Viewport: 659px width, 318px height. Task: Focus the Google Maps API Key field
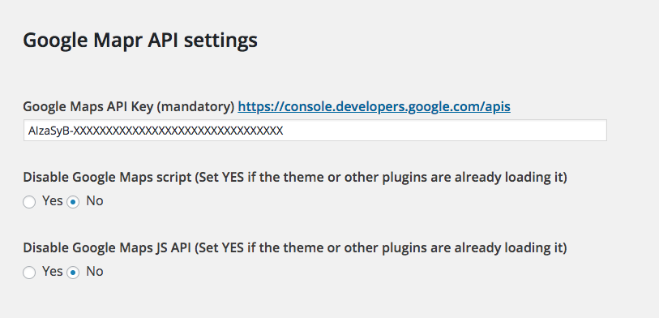coord(315,131)
